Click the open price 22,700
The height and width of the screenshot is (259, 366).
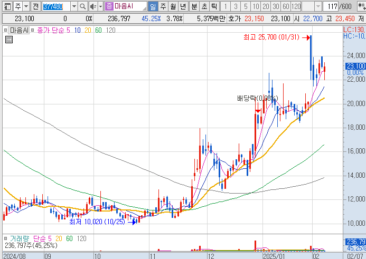click(x=313, y=18)
